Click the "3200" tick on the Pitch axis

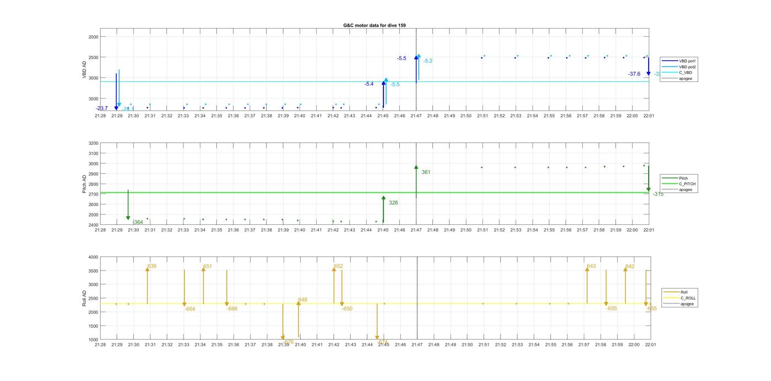tap(94, 143)
